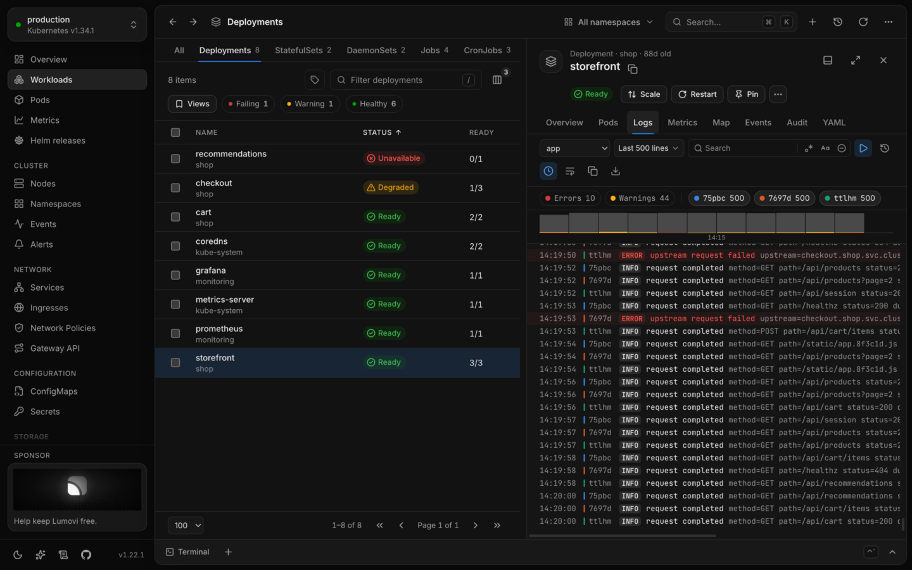Switch to the StatefulSets tab
Screen dimensions: 912x570
(303, 51)
